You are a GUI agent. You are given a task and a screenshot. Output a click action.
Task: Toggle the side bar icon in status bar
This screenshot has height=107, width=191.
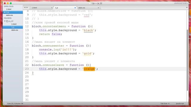click(x=5, y=104)
